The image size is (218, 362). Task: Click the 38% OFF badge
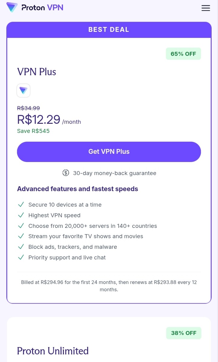click(184, 333)
